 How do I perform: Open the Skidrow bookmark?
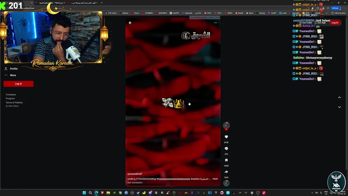(124, 13)
